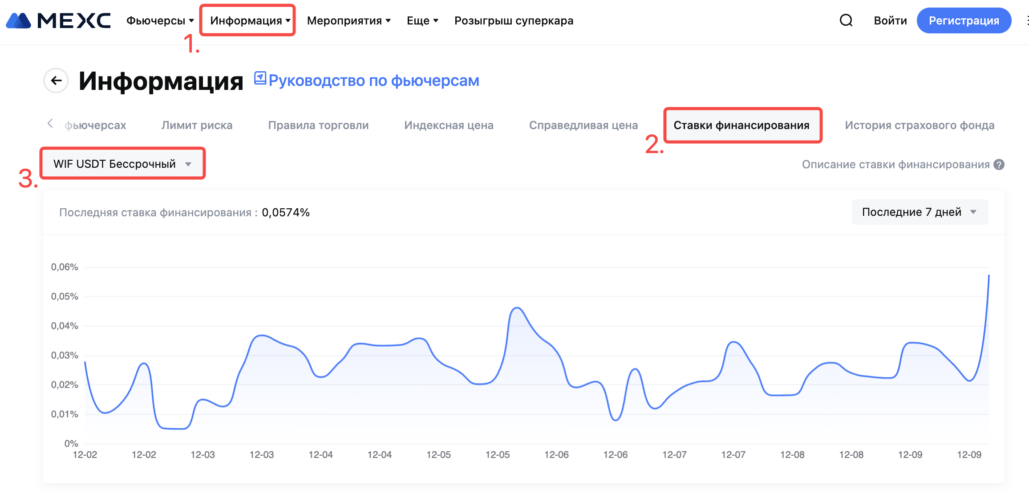
Task: Change the Последние 7 дней period
Action: pyautogui.click(x=919, y=212)
